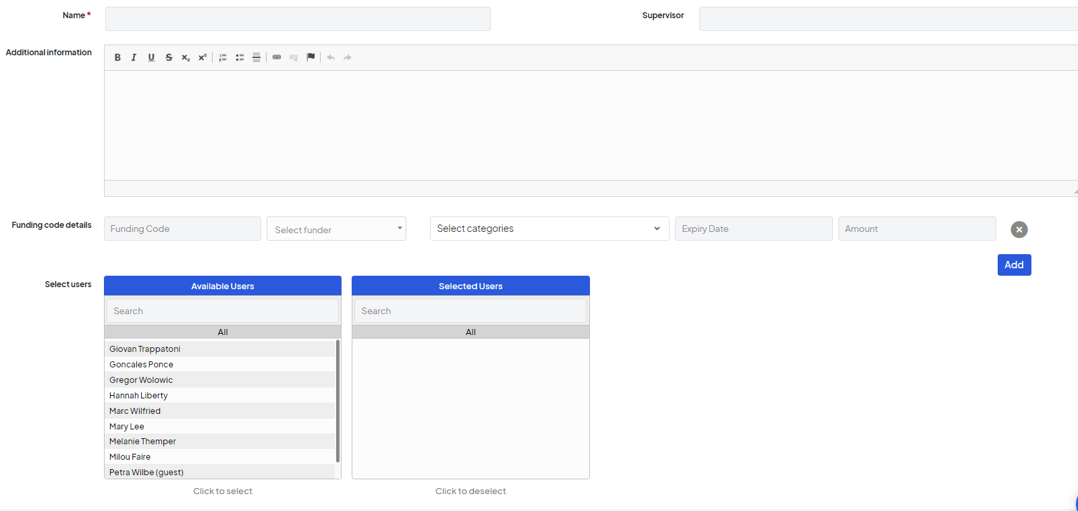
Task: Expand the Select categories dropdown
Action: (x=549, y=229)
